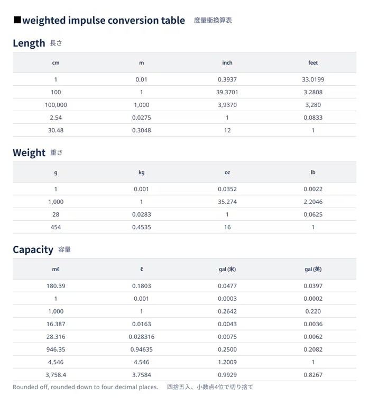Click the 33.0199 feet value

313,79
